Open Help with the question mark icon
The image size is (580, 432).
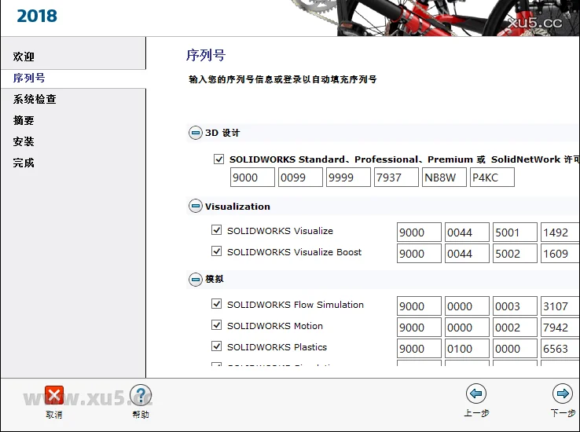point(140,396)
